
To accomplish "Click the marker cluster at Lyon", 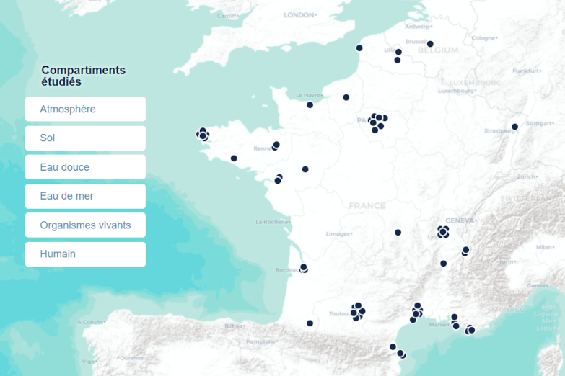I will 443,231.
